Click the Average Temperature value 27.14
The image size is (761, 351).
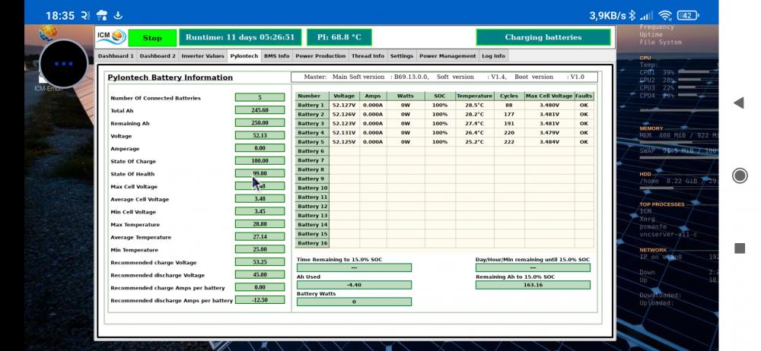(260, 236)
